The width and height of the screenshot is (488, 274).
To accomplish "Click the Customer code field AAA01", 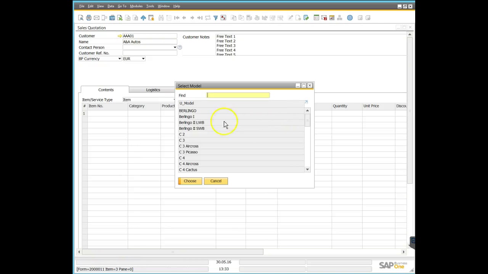I will click(x=150, y=36).
